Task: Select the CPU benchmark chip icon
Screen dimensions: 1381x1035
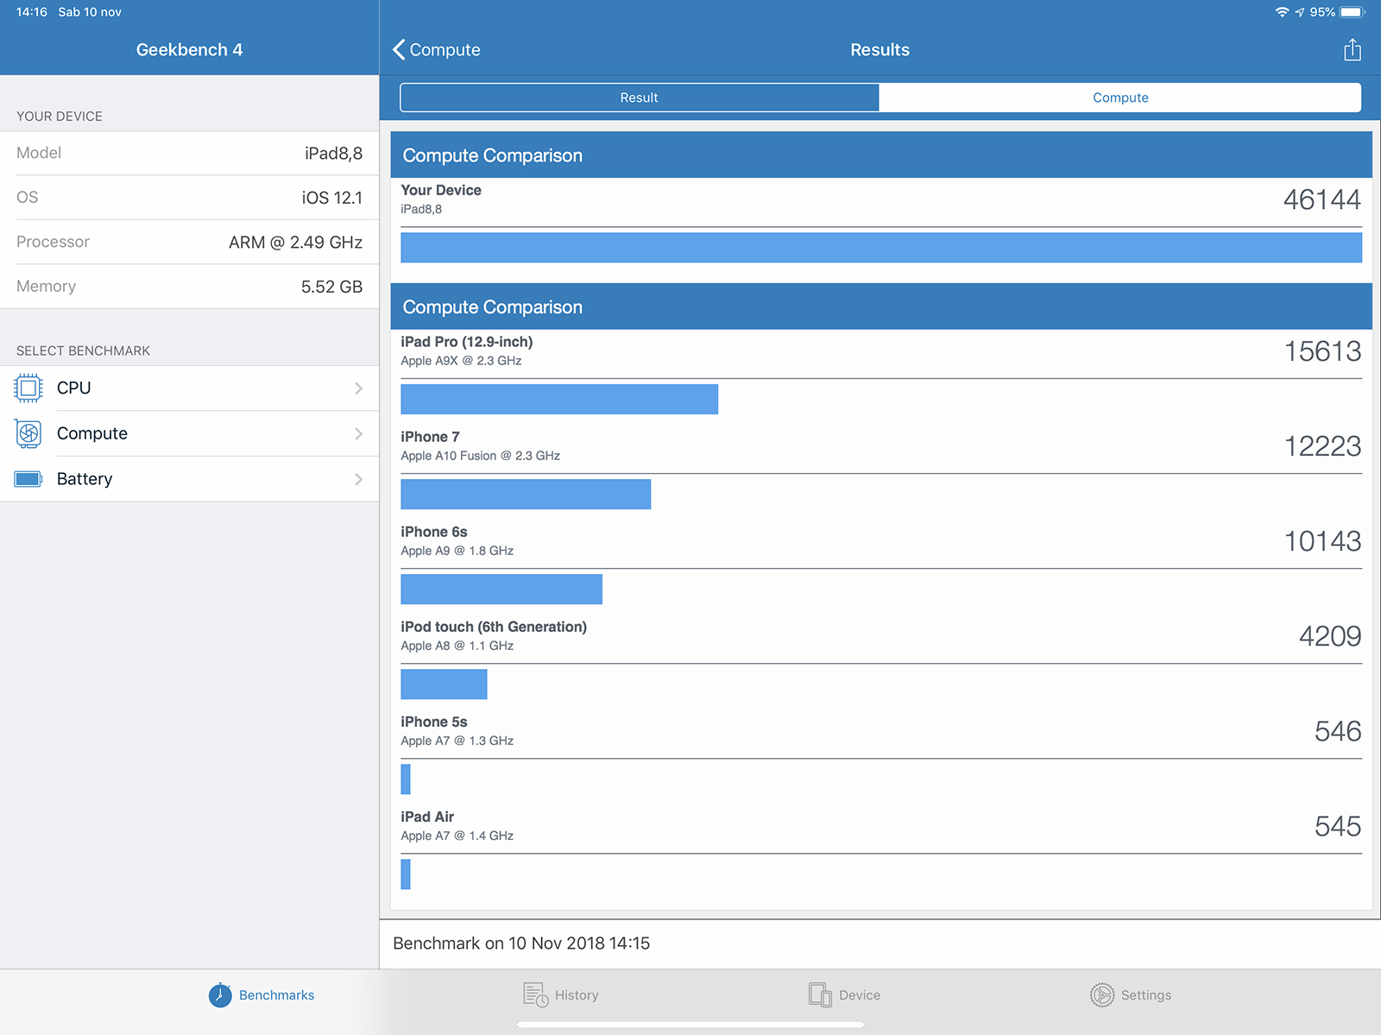Action: [x=28, y=388]
